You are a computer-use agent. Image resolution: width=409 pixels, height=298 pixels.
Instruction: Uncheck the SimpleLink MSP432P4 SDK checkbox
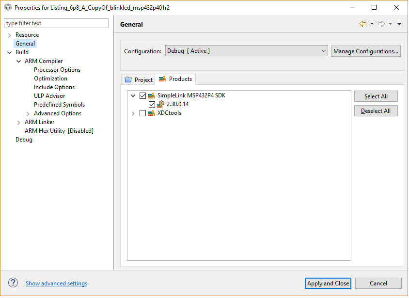pos(142,96)
